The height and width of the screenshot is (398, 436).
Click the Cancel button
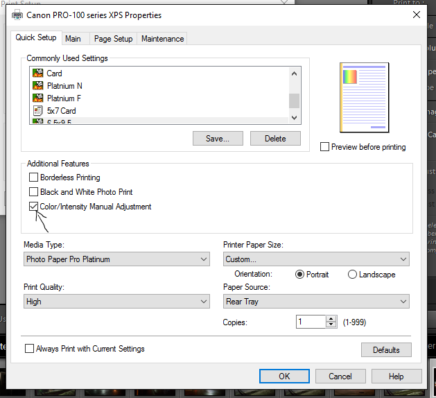coord(340,377)
